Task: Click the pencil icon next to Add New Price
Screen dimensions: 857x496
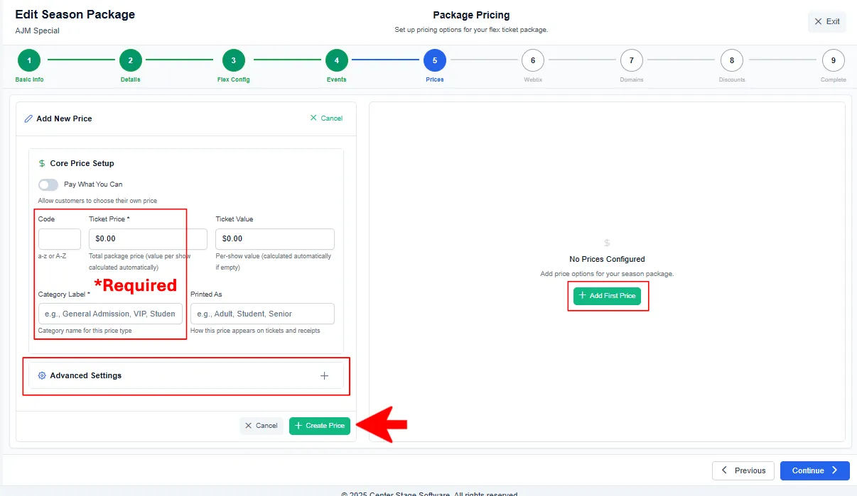Action: coord(28,119)
